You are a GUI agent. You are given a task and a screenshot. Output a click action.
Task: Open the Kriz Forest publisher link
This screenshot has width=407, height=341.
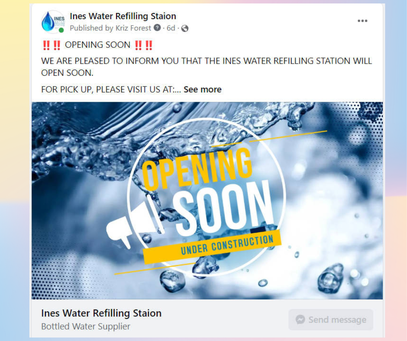(x=133, y=28)
